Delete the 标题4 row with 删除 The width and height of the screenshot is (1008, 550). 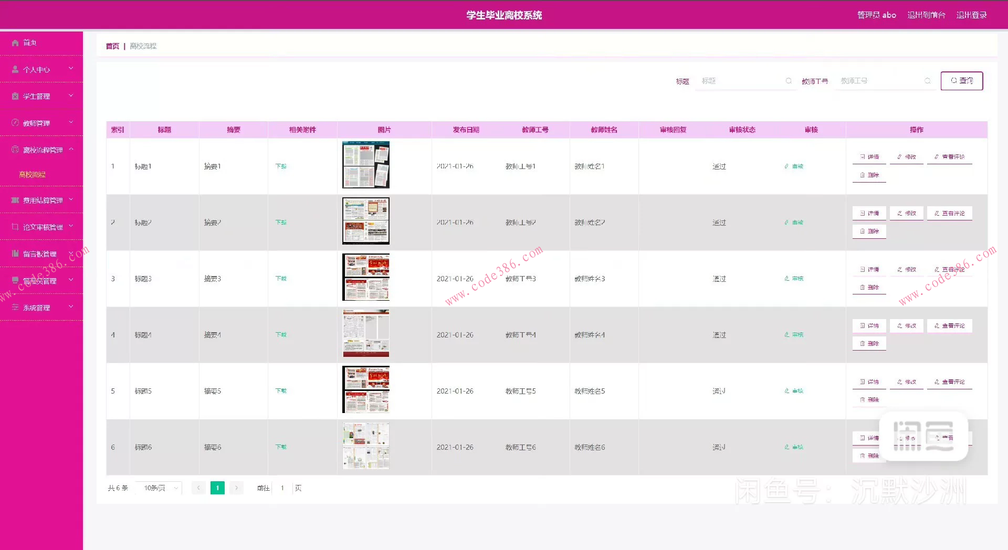point(869,343)
